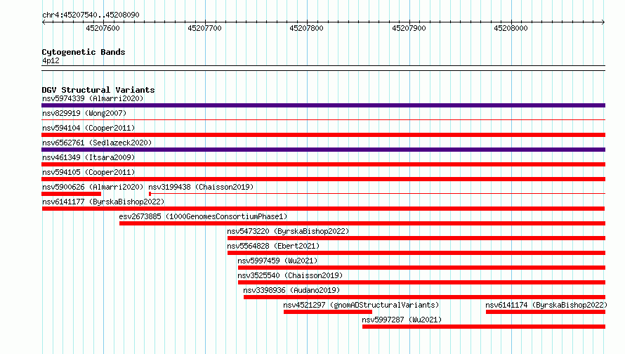Select the purple nsv6562761 variant bar
Image resolution: width=625 pixels, height=354 pixels.
tap(323, 150)
